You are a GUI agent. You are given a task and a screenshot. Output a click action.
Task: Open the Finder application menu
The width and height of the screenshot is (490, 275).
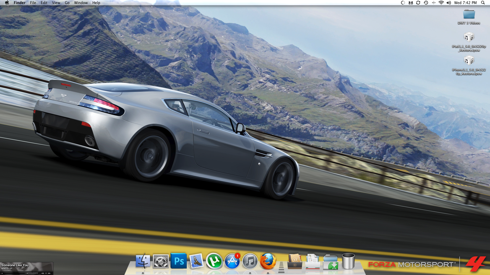tap(19, 3)
